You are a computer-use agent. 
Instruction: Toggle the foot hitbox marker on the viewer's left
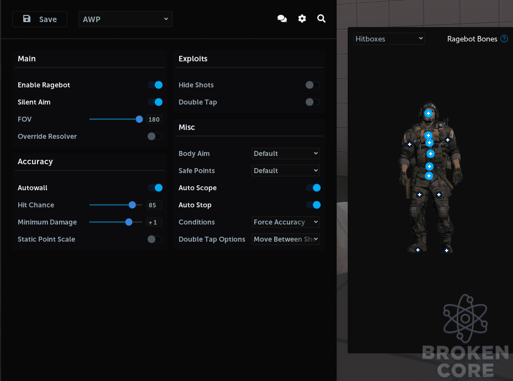pyautogui.click(x=418, y=250)
